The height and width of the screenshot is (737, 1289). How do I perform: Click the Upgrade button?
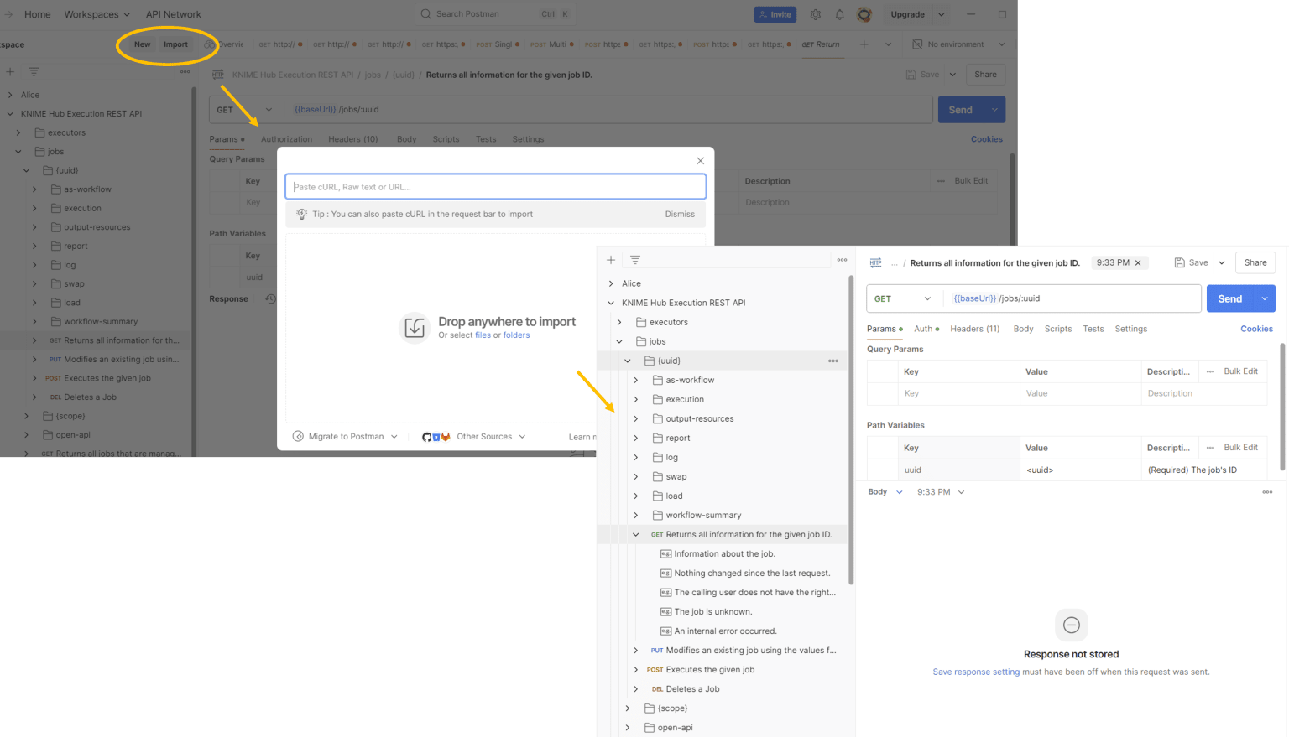[x=907, y=14]
